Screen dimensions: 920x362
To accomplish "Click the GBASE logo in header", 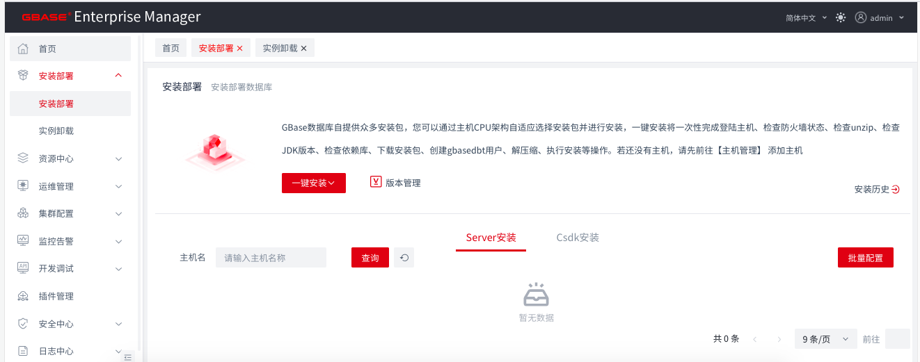I will tap(47, 17).
